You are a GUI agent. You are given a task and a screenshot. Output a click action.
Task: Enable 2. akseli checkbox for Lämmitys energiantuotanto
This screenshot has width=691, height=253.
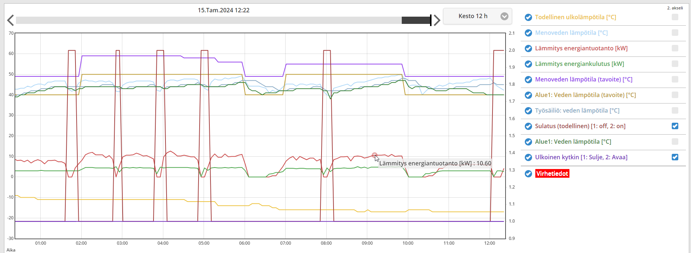click(x=675, y=48)
